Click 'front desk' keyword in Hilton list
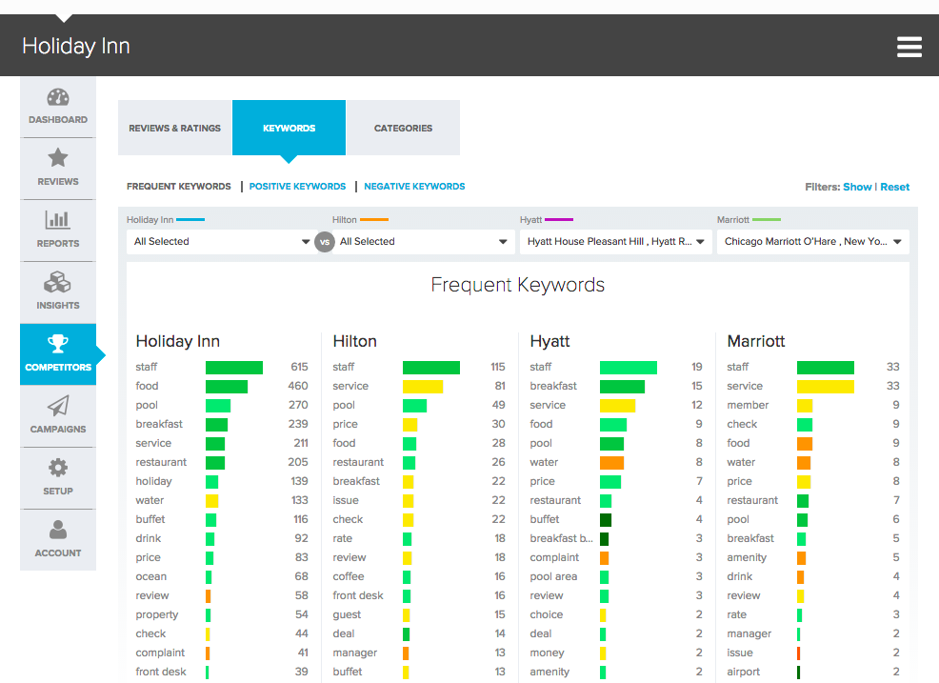This screenshot has height=683, width=939. point(358,595)
